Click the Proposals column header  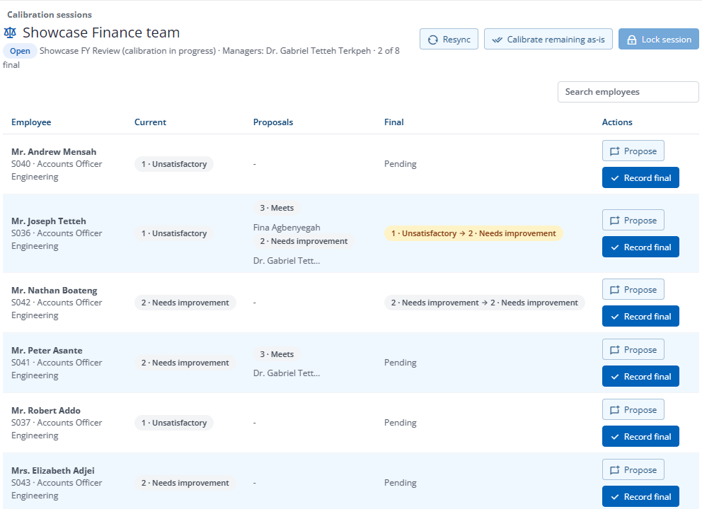[273, 122]
